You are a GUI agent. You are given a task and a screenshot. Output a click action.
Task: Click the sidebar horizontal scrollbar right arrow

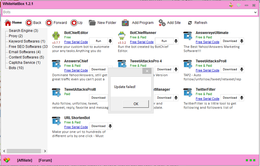click(x=45, y=151)
